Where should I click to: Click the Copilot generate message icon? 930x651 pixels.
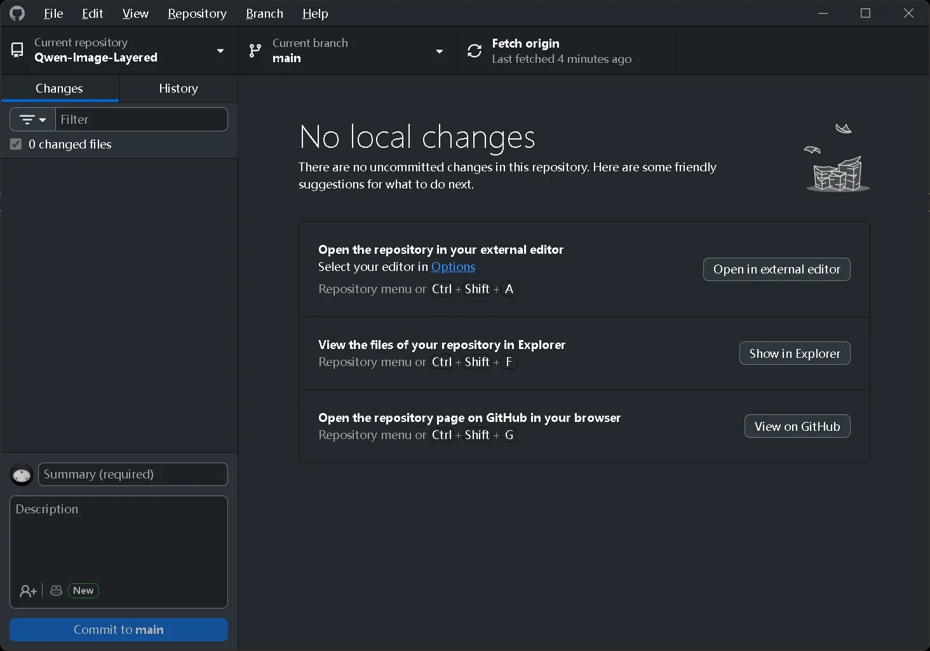(x=56, y=590)
